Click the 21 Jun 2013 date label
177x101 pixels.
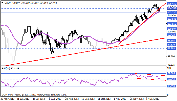(23, 99)
